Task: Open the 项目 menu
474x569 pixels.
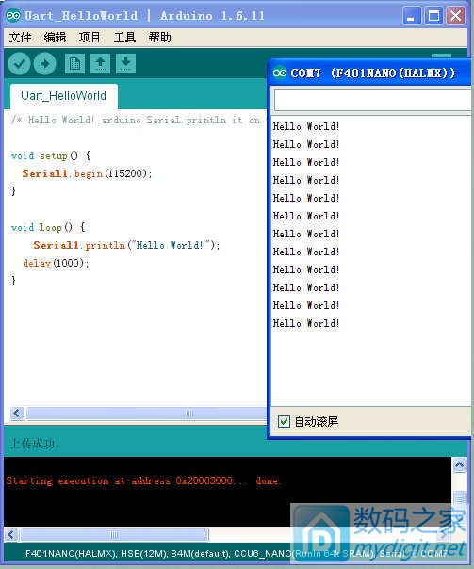Action: [x=90, y=37]
